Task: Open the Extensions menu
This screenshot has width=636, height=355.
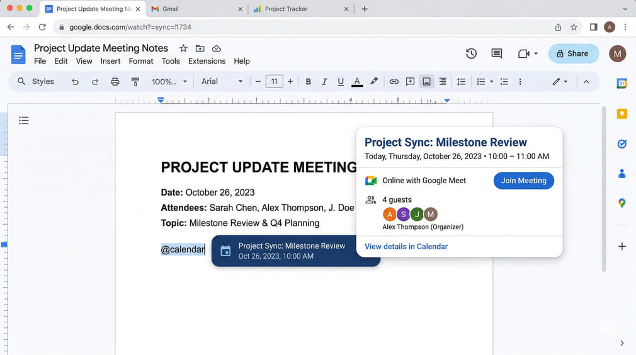Action: pyautogui.click(x=207, y=61)
